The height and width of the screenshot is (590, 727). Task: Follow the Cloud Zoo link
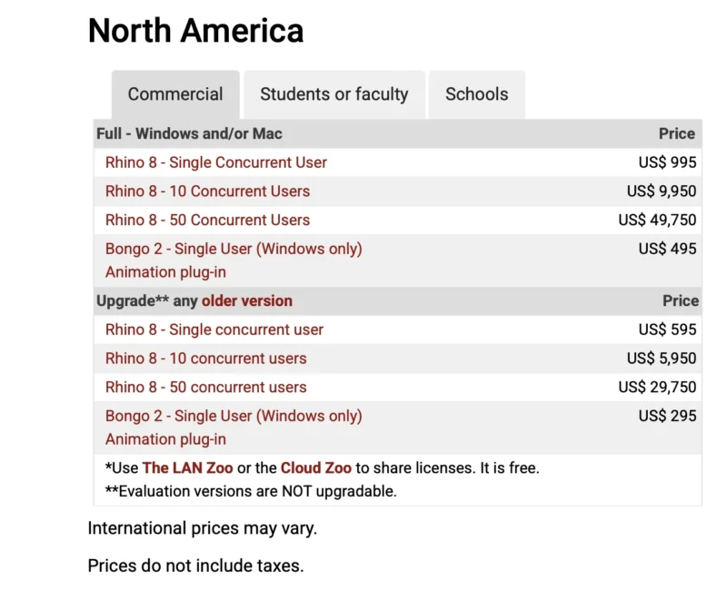coord(315,468)
